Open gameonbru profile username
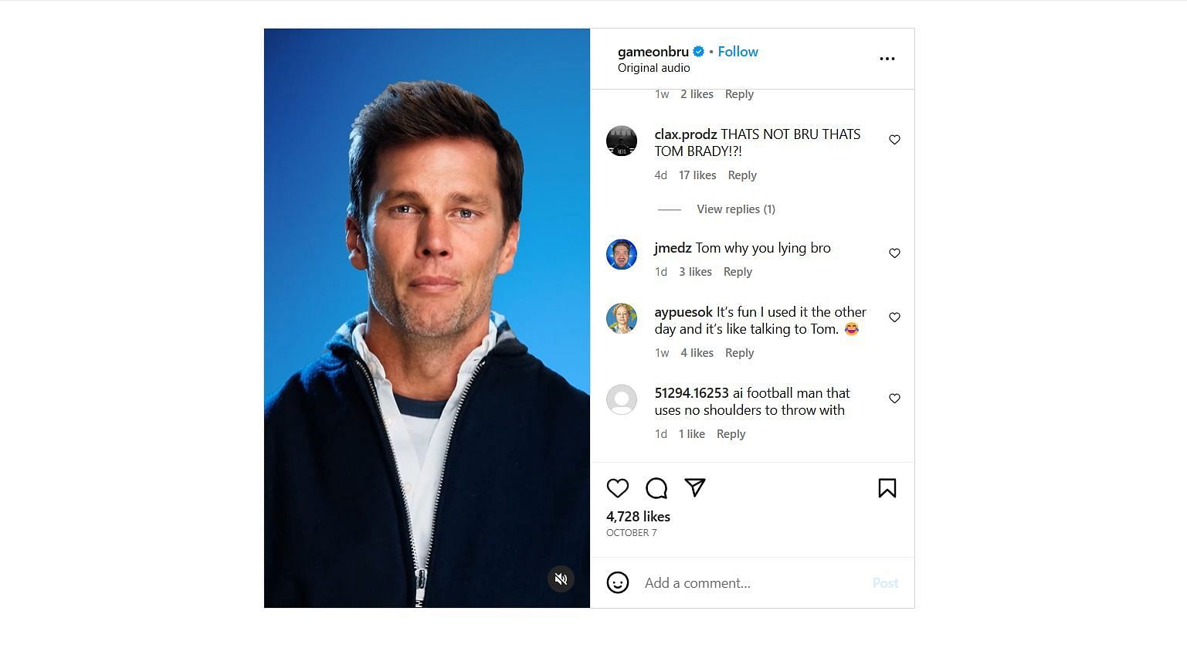This screenshot has width=1187, height=655. [653, 52]
